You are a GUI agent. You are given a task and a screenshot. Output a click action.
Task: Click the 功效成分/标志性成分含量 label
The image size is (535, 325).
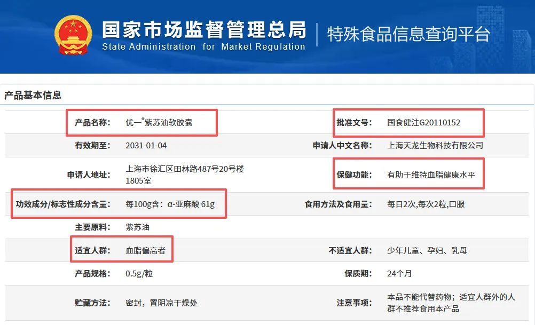click(x=64, y=203)
